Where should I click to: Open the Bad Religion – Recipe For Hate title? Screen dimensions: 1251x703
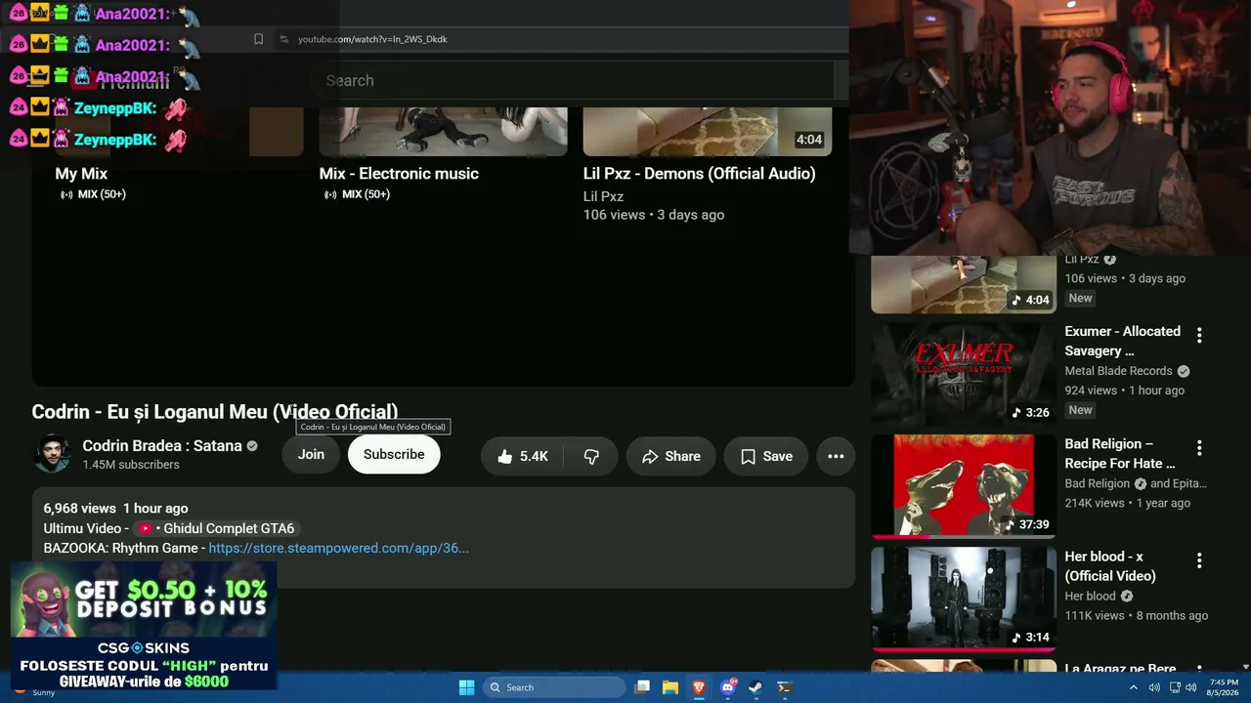[1119, 453]
